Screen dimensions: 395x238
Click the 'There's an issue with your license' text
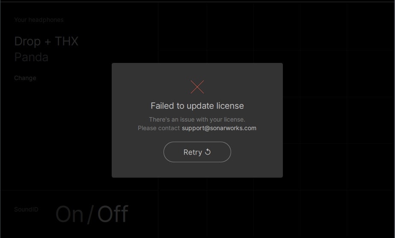click(x=197, y=119)
